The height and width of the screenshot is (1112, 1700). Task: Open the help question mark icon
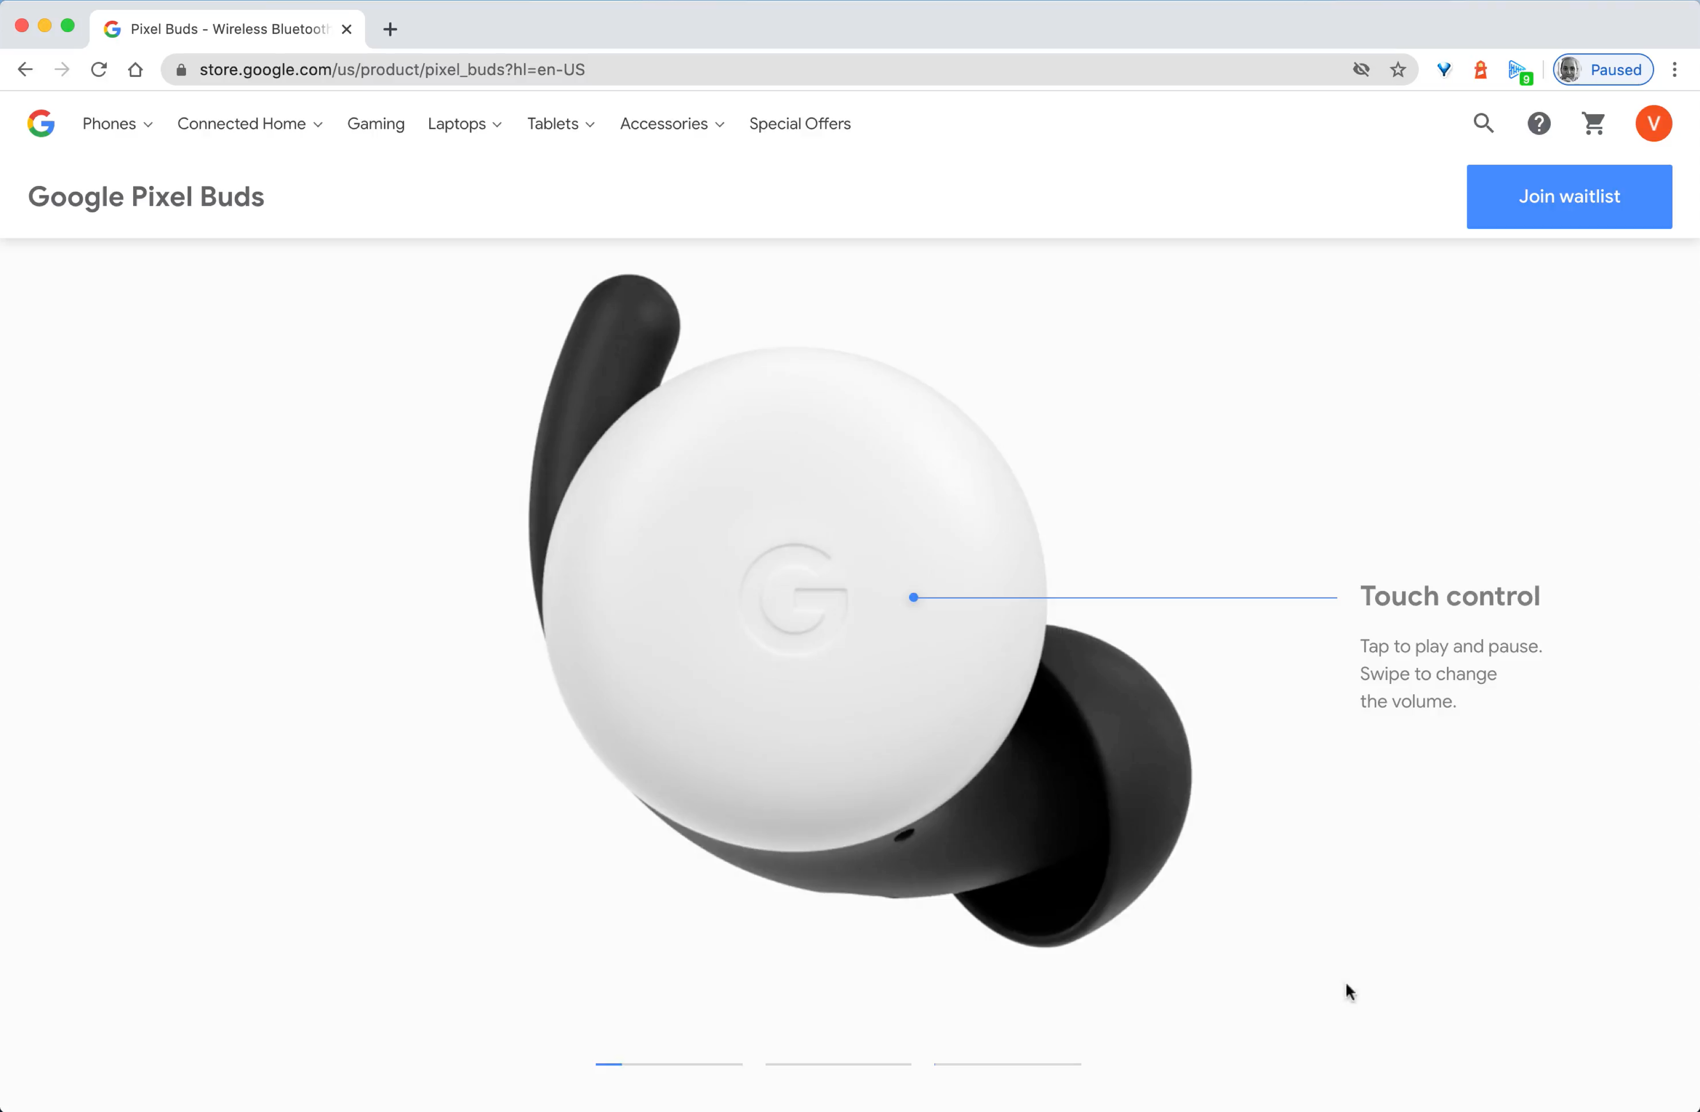(x=1538, y=124)
